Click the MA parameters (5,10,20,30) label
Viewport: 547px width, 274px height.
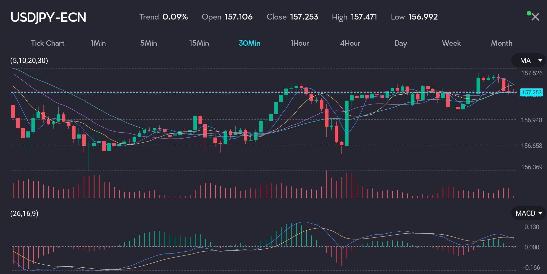point(29,60)
